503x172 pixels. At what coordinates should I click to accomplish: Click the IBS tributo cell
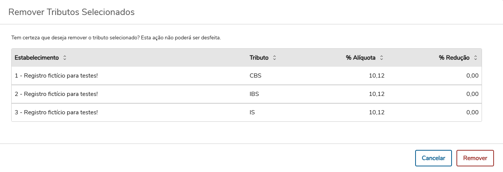(254, 94)
